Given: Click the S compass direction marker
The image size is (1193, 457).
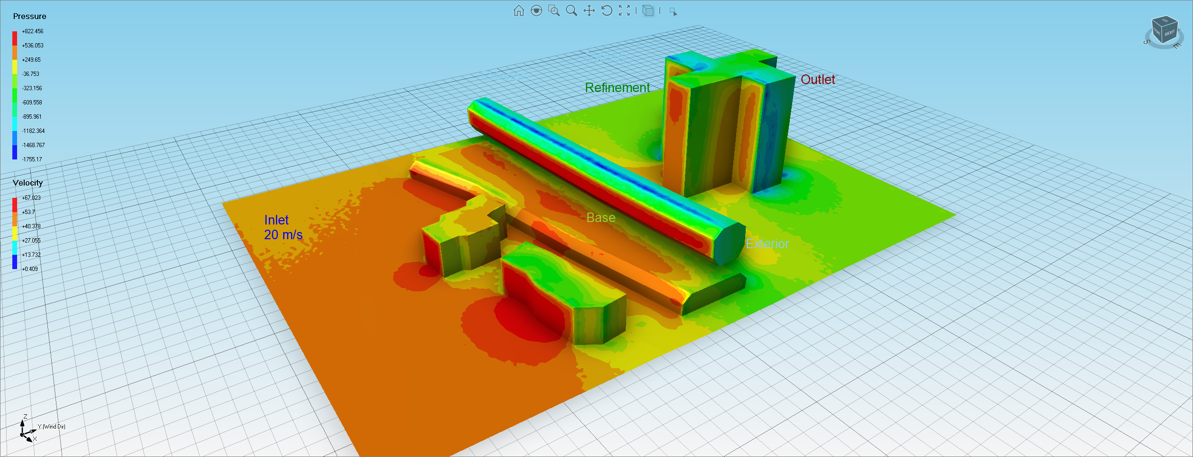Looking at the screenshot, I should point(1147,42).
